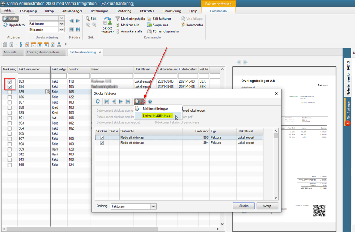355x232 pixels.
Task: Open Nyheter version 2021.3 side panel
Action: tap(348, 78)
